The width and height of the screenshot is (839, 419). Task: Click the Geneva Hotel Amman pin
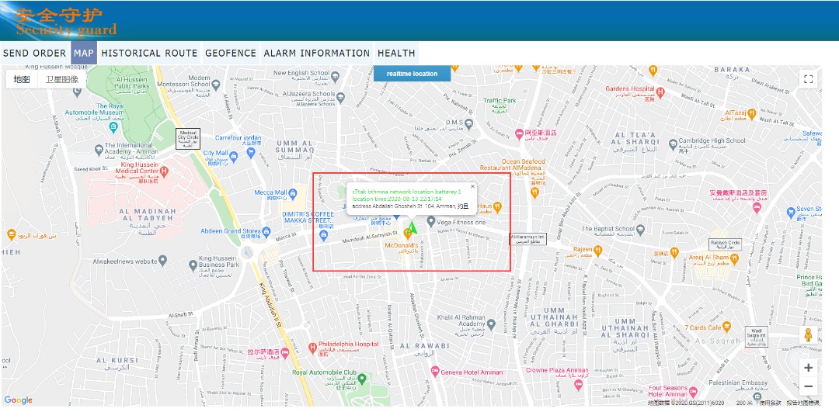(435, 372)
